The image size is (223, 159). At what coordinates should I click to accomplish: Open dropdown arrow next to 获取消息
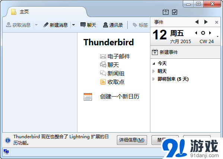[x=36, y=25]
